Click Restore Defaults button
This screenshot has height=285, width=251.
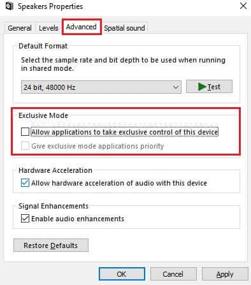click(51, 245)
